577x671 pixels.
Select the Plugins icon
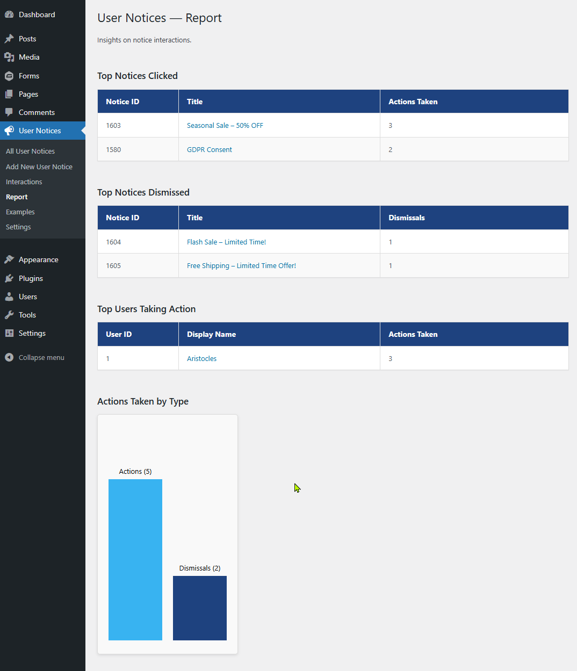[x=9, y=278]
